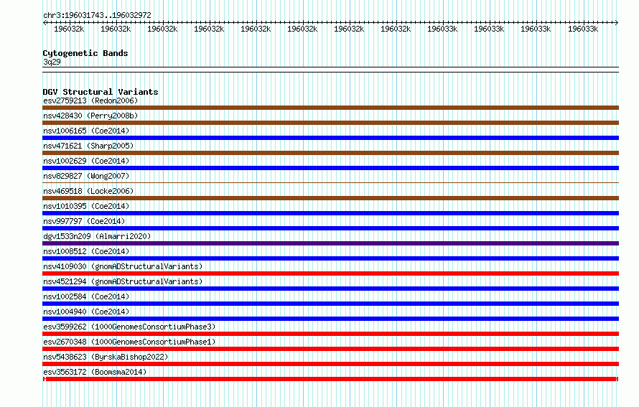Click the 3q29 cytogenetic band bar

(330, 70)
